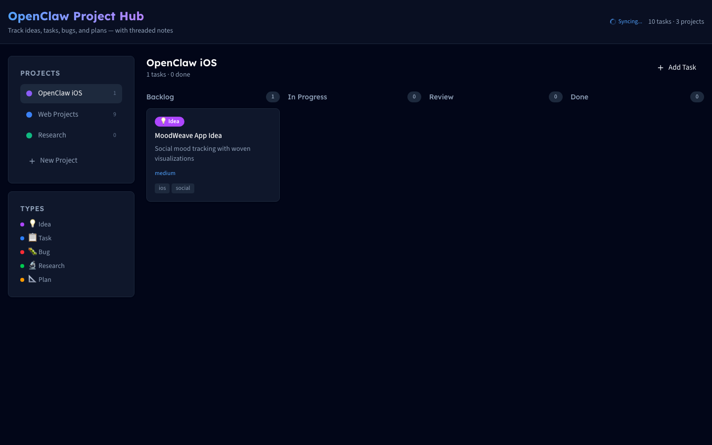The height and width of the screenshot is (445, 712).
Task: Click the plus icon beside New Project
Action: coord(32,161)
